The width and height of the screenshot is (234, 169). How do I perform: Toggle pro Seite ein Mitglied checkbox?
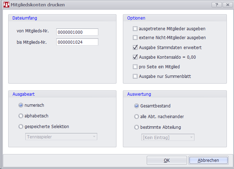coord(135,67)
